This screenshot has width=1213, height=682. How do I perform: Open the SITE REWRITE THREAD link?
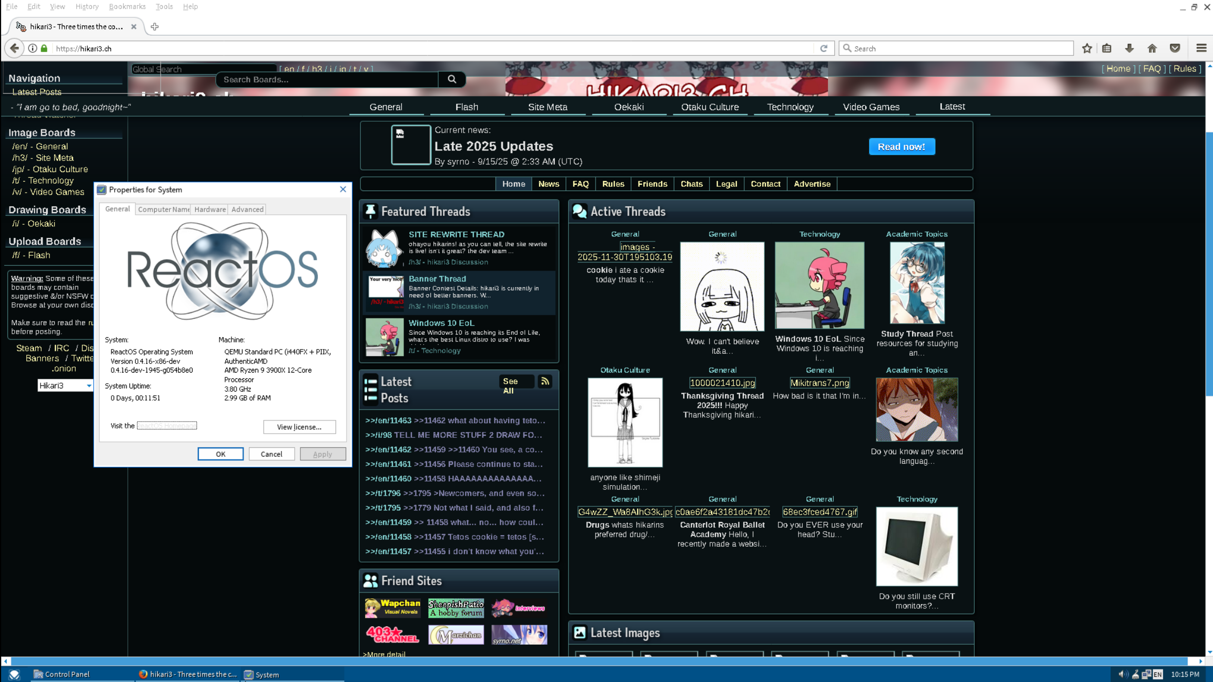click(x=456, y=235)
